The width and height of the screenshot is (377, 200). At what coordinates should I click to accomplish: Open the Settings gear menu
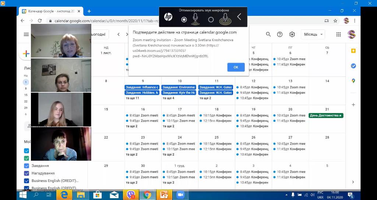tap(292, 34)
